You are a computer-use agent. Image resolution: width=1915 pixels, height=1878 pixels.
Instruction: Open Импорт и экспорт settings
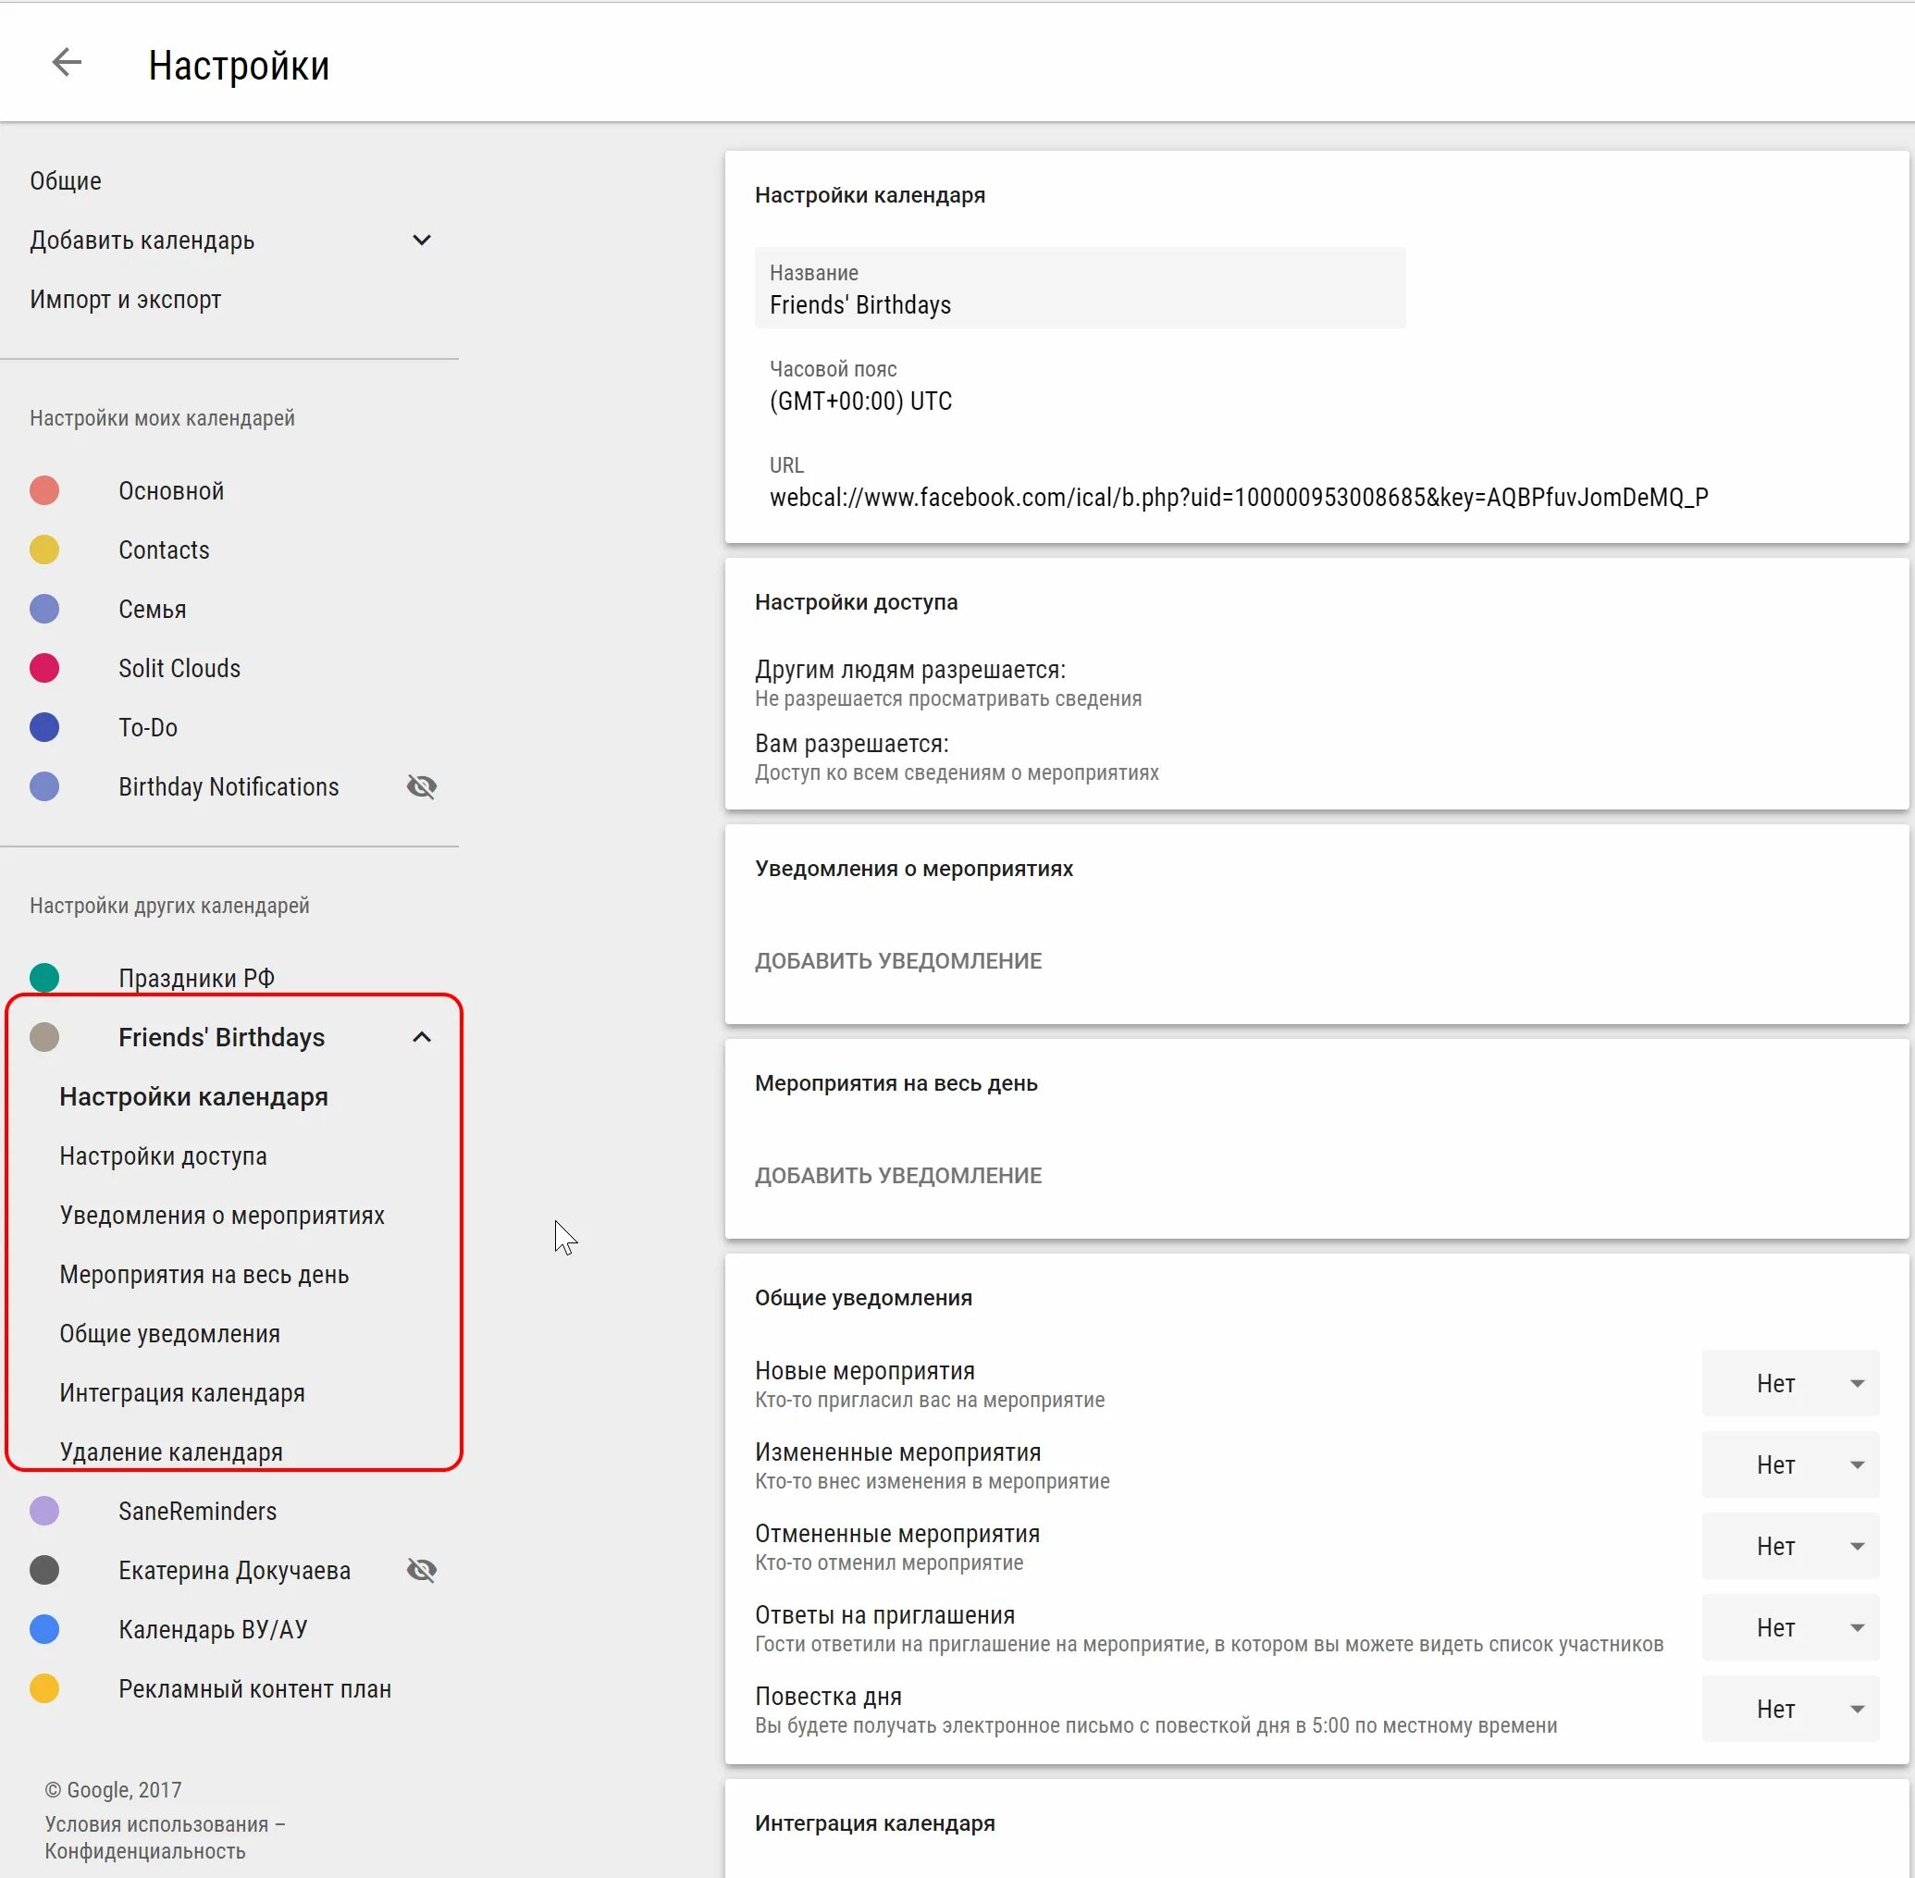click(x=125, y=299)
